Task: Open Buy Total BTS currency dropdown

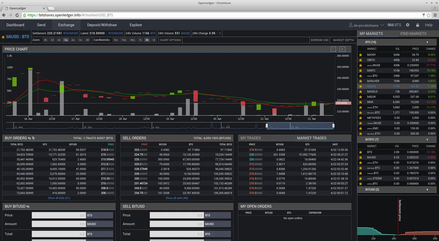Action: pyautogui.click(x=100, y=234)
